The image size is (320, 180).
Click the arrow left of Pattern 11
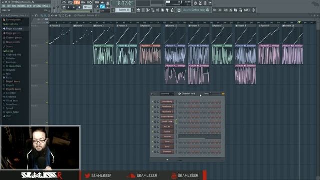(114, 10)
